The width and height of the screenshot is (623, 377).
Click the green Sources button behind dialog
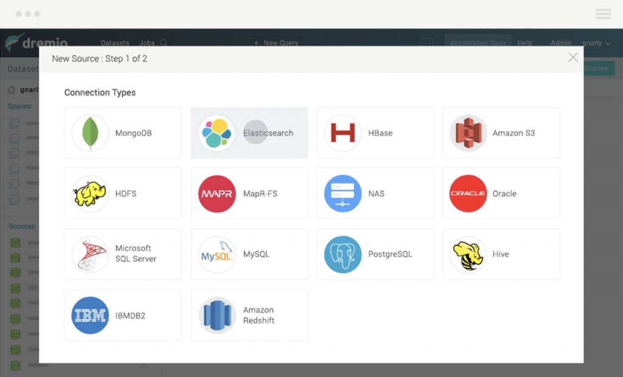pyautogui.click(x=599, y=68)
